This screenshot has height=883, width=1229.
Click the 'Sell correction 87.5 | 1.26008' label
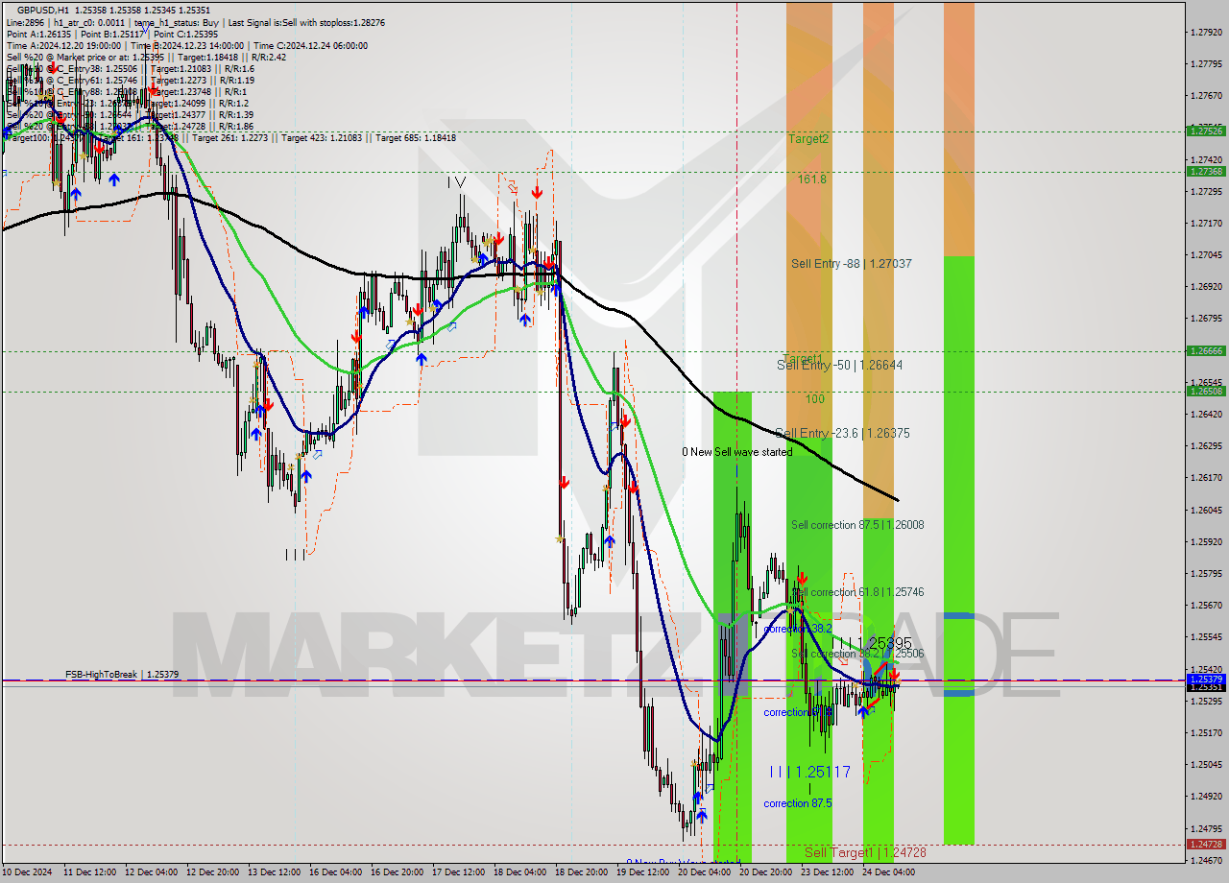pyautogui.click(x=857, y=525)
